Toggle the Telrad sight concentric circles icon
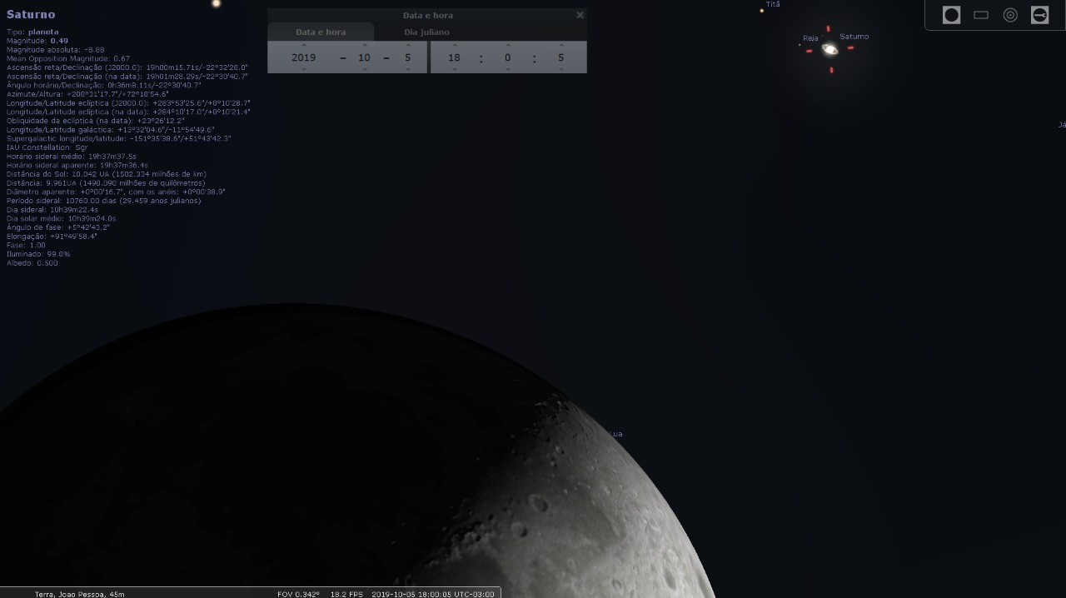Image resolution: width=1066 pixels, height=598 pixels. click(x=1010, y=15)
